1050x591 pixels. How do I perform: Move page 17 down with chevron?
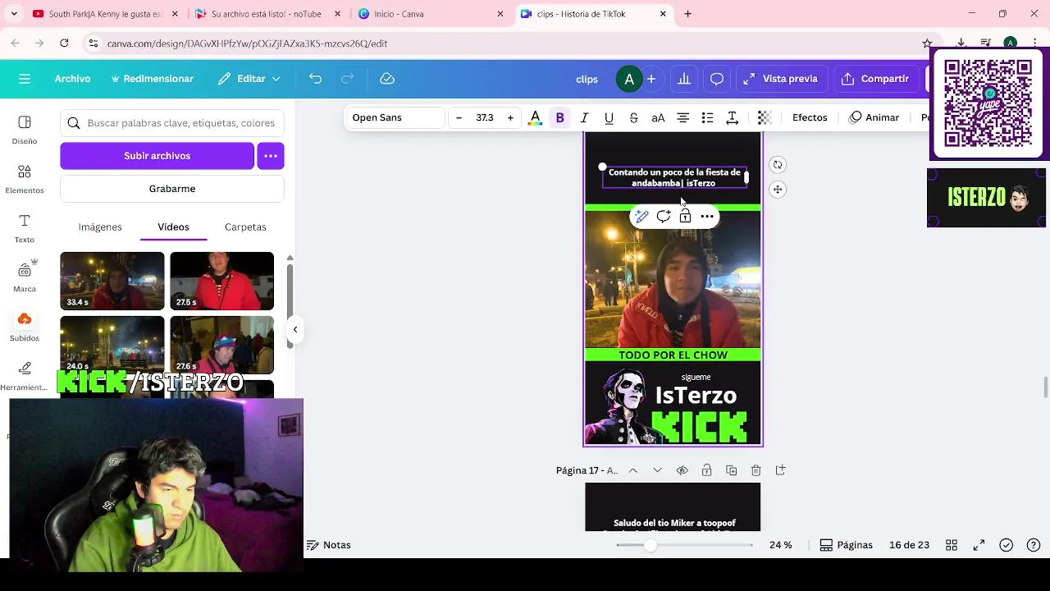click(x=657, y=470)
